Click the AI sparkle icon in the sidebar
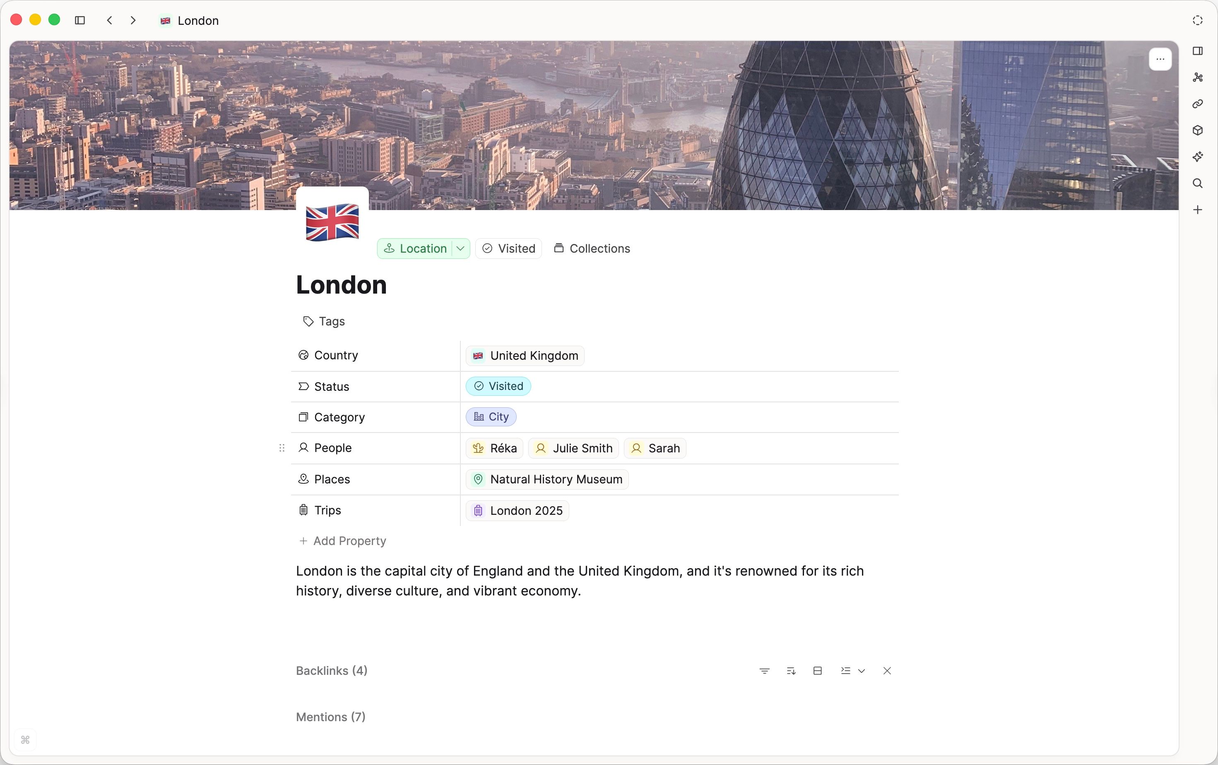1218x765 pixels. pyautogui.click(x=1197, y=157)
